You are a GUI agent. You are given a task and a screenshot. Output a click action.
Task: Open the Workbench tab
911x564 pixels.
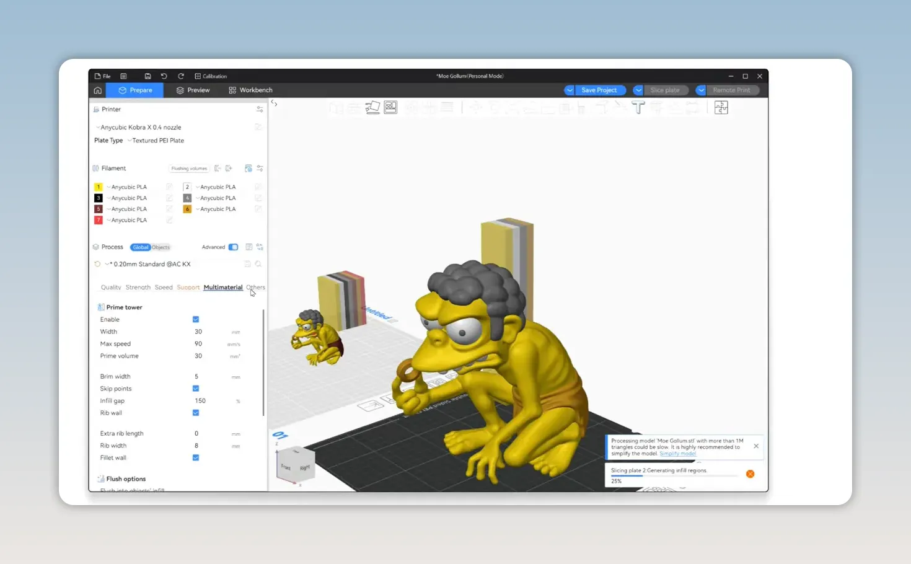pos(250,90)
